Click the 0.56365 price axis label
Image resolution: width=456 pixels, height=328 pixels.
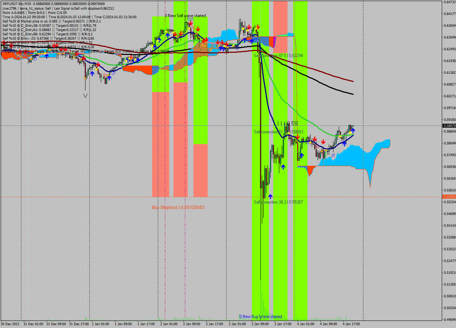click(450, 179)
